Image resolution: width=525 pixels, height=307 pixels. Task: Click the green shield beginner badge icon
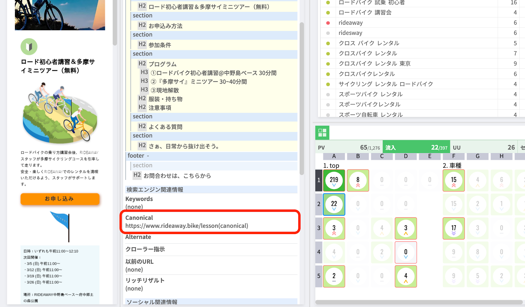[29, 47]
